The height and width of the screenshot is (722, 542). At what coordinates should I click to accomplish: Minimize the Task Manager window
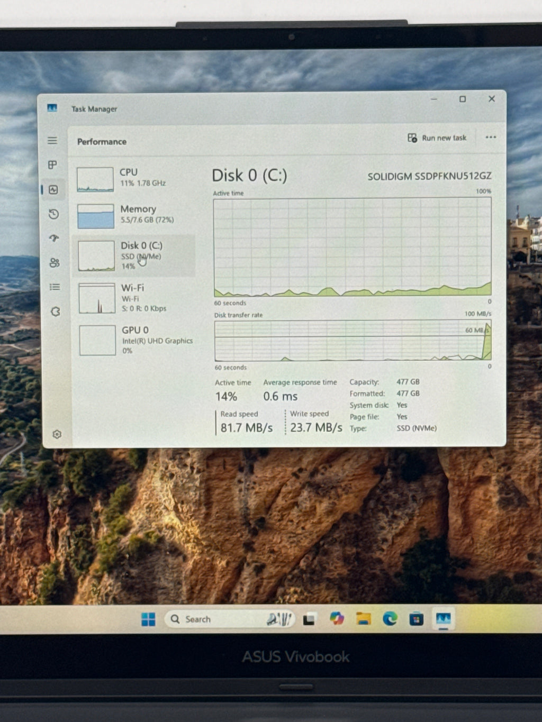(433, 99)
